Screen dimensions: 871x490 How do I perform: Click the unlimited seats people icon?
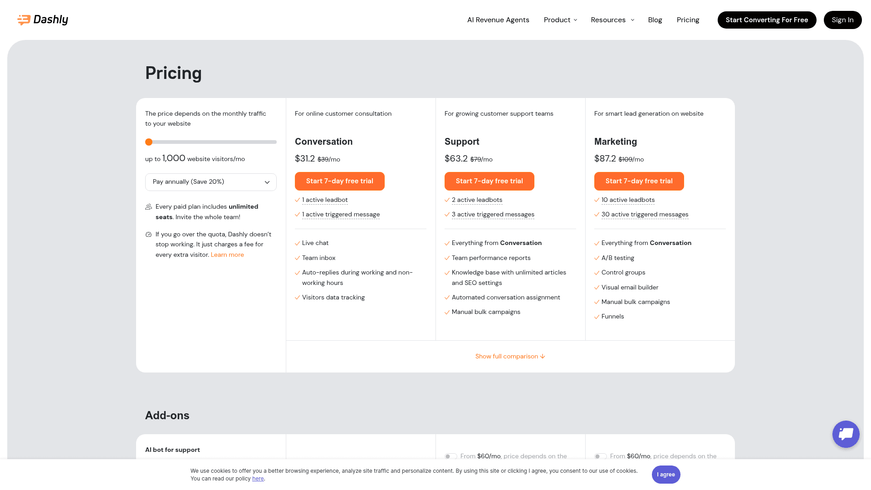[148, 207]
